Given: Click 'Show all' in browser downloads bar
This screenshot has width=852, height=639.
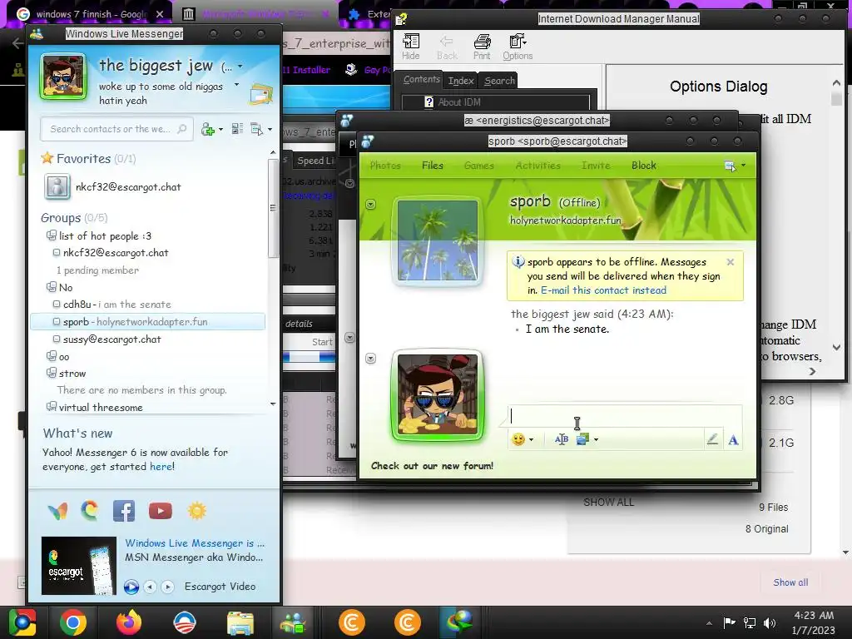Looking at the screenshot, I should click(790, 582).
